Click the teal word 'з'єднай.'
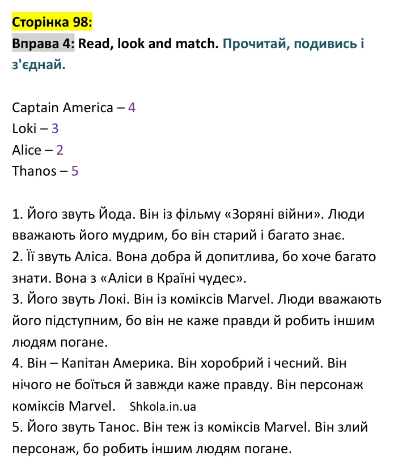This screenshot has width=398, height=469. (39, 65)
